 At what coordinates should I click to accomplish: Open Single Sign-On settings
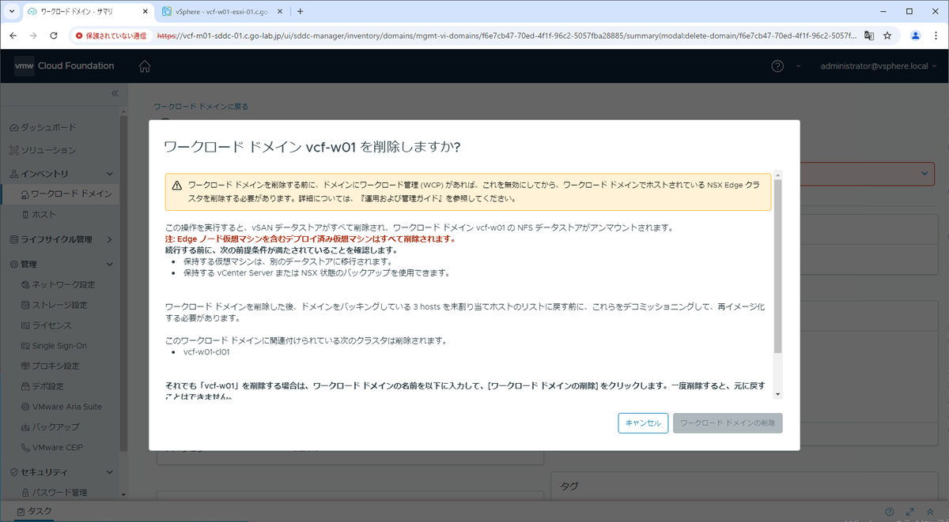[x=59, y=346]
